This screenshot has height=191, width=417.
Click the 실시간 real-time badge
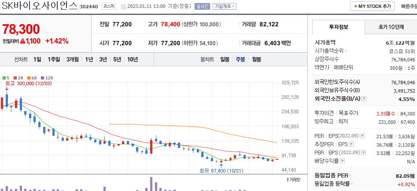pyautogui.click(x=203, y=7)
